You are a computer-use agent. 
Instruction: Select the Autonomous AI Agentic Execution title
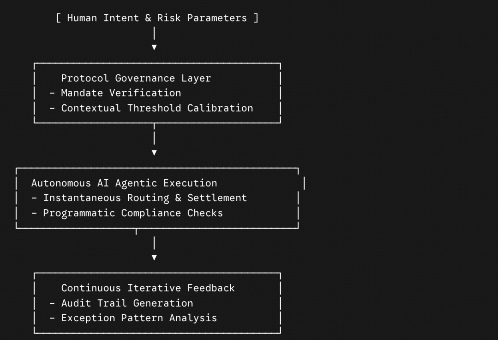[124, 183]
